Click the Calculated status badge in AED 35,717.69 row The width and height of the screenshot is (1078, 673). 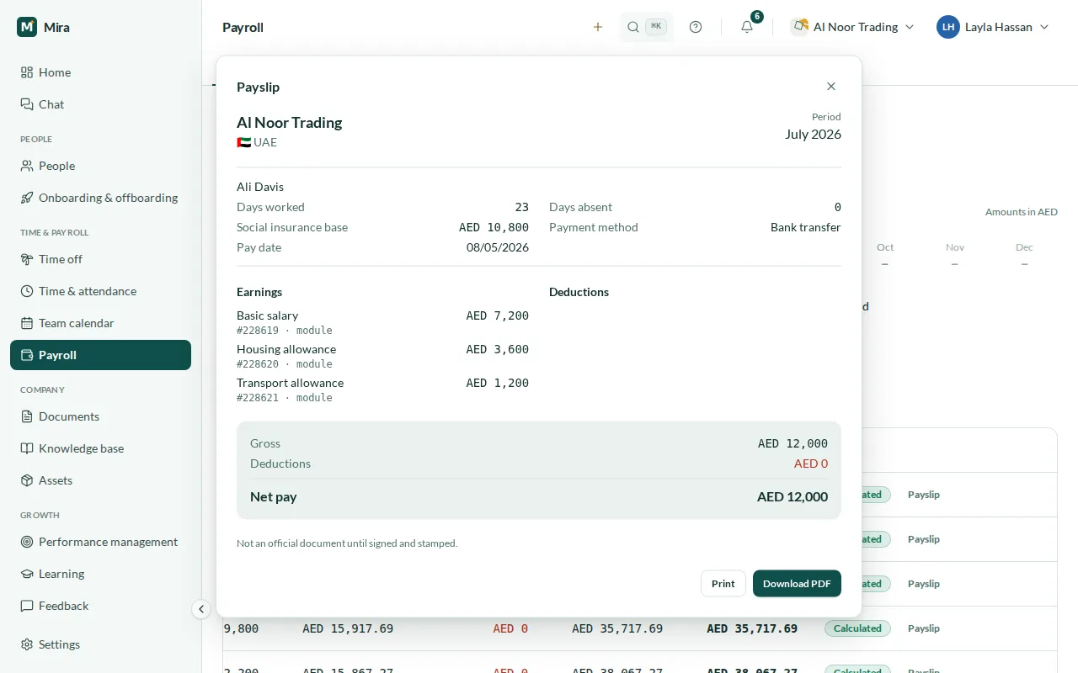pos(857,628)
